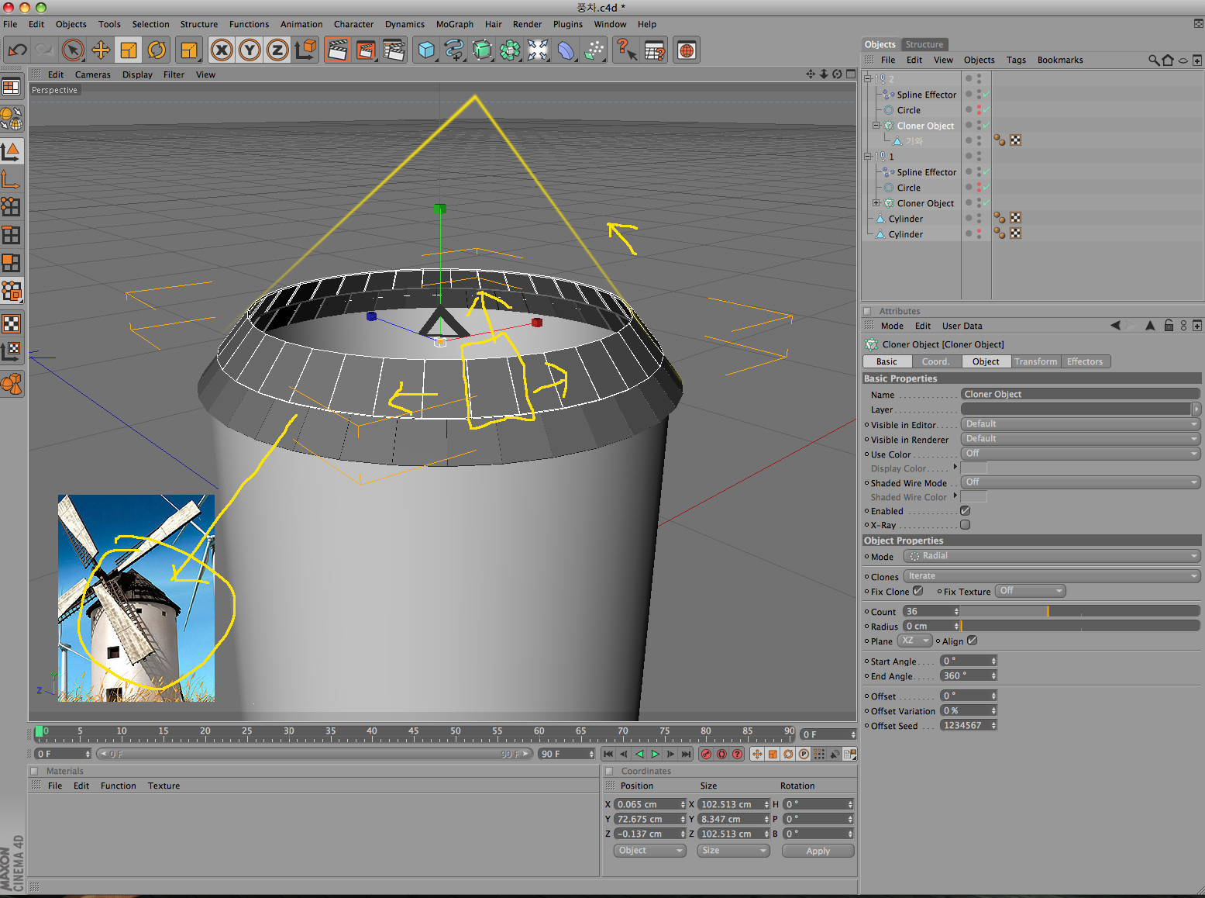Activate the Rotate tool
Image resolution: width=1205 pixels, height=898 pixels.
pos(157,50)
